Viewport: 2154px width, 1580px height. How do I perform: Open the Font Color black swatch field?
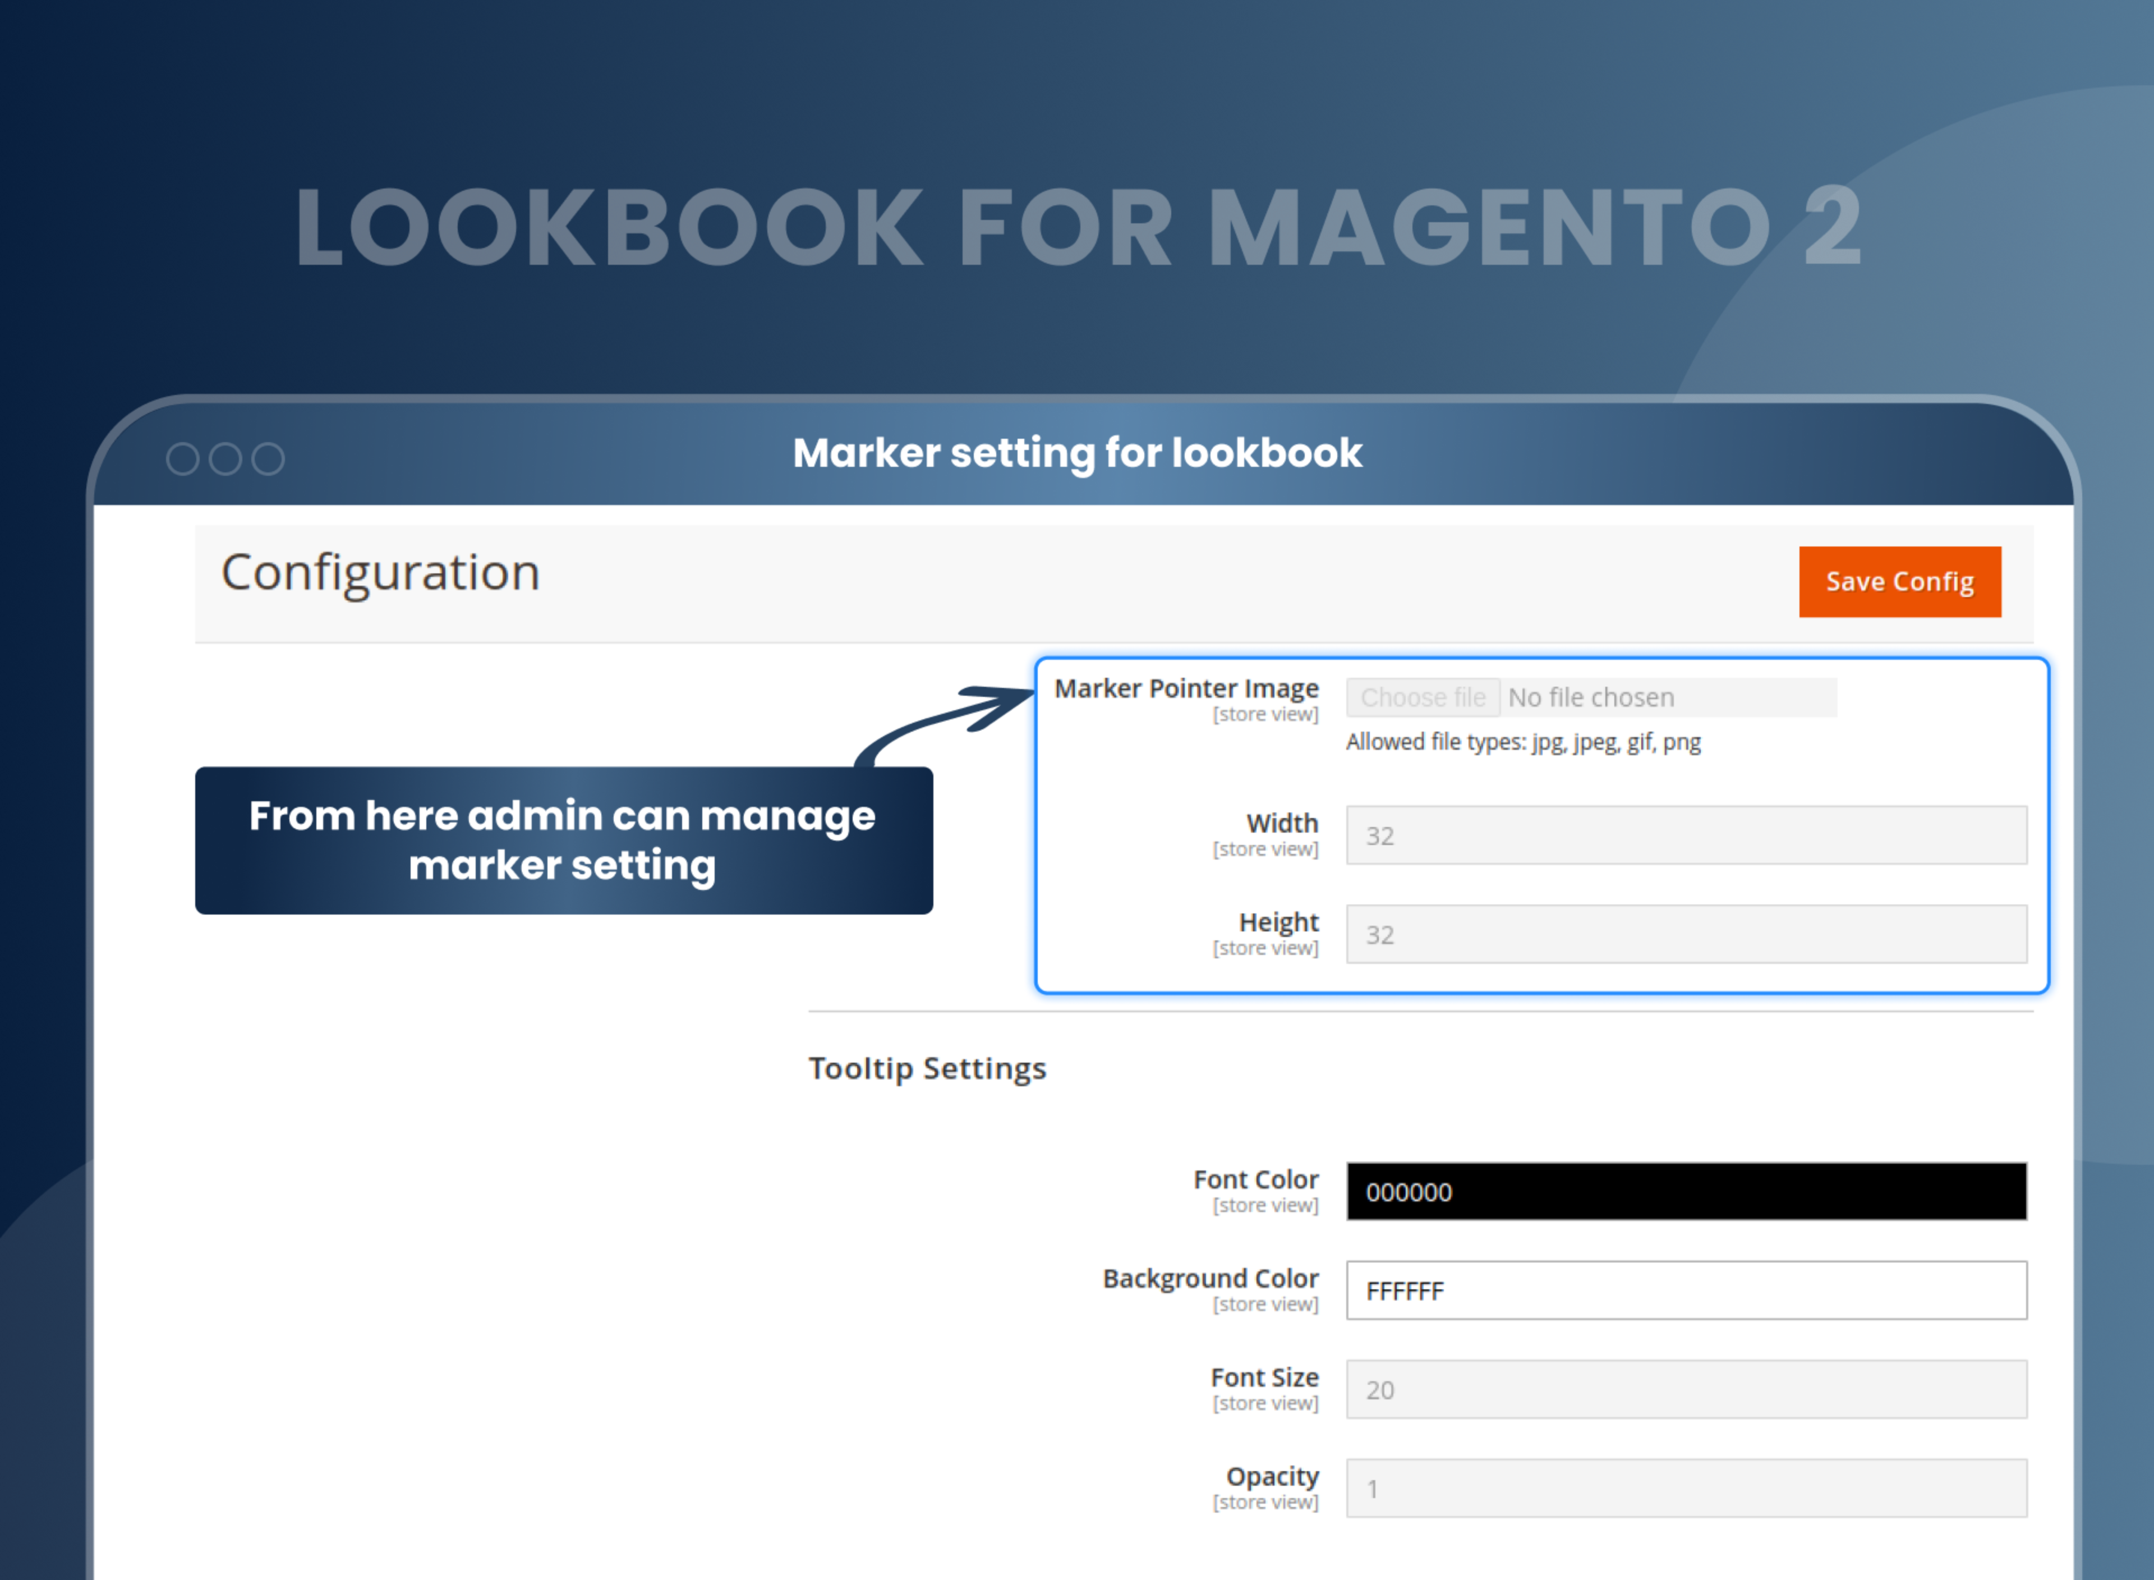click(1686, 1191)
